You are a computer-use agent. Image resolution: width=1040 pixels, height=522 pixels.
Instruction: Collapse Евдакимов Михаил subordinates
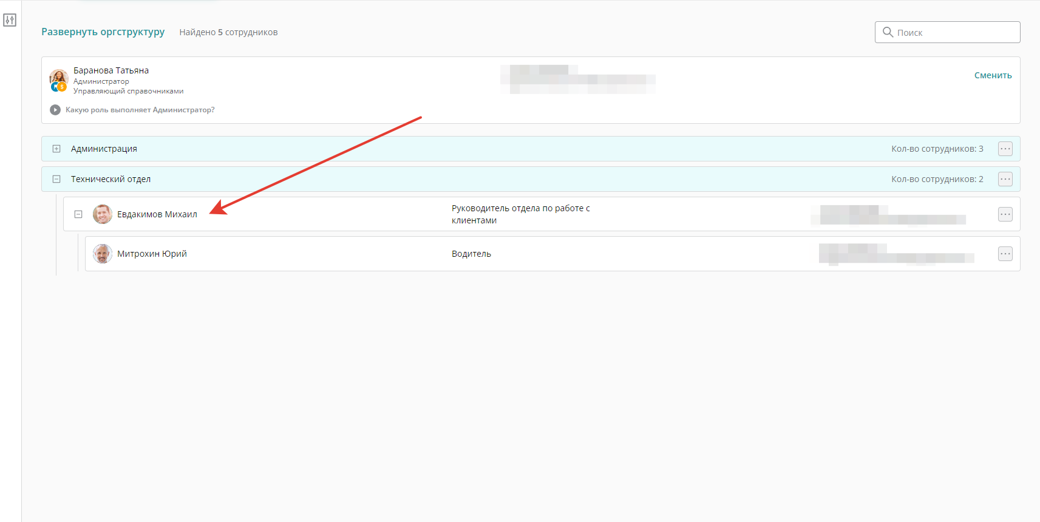(78, 214)
